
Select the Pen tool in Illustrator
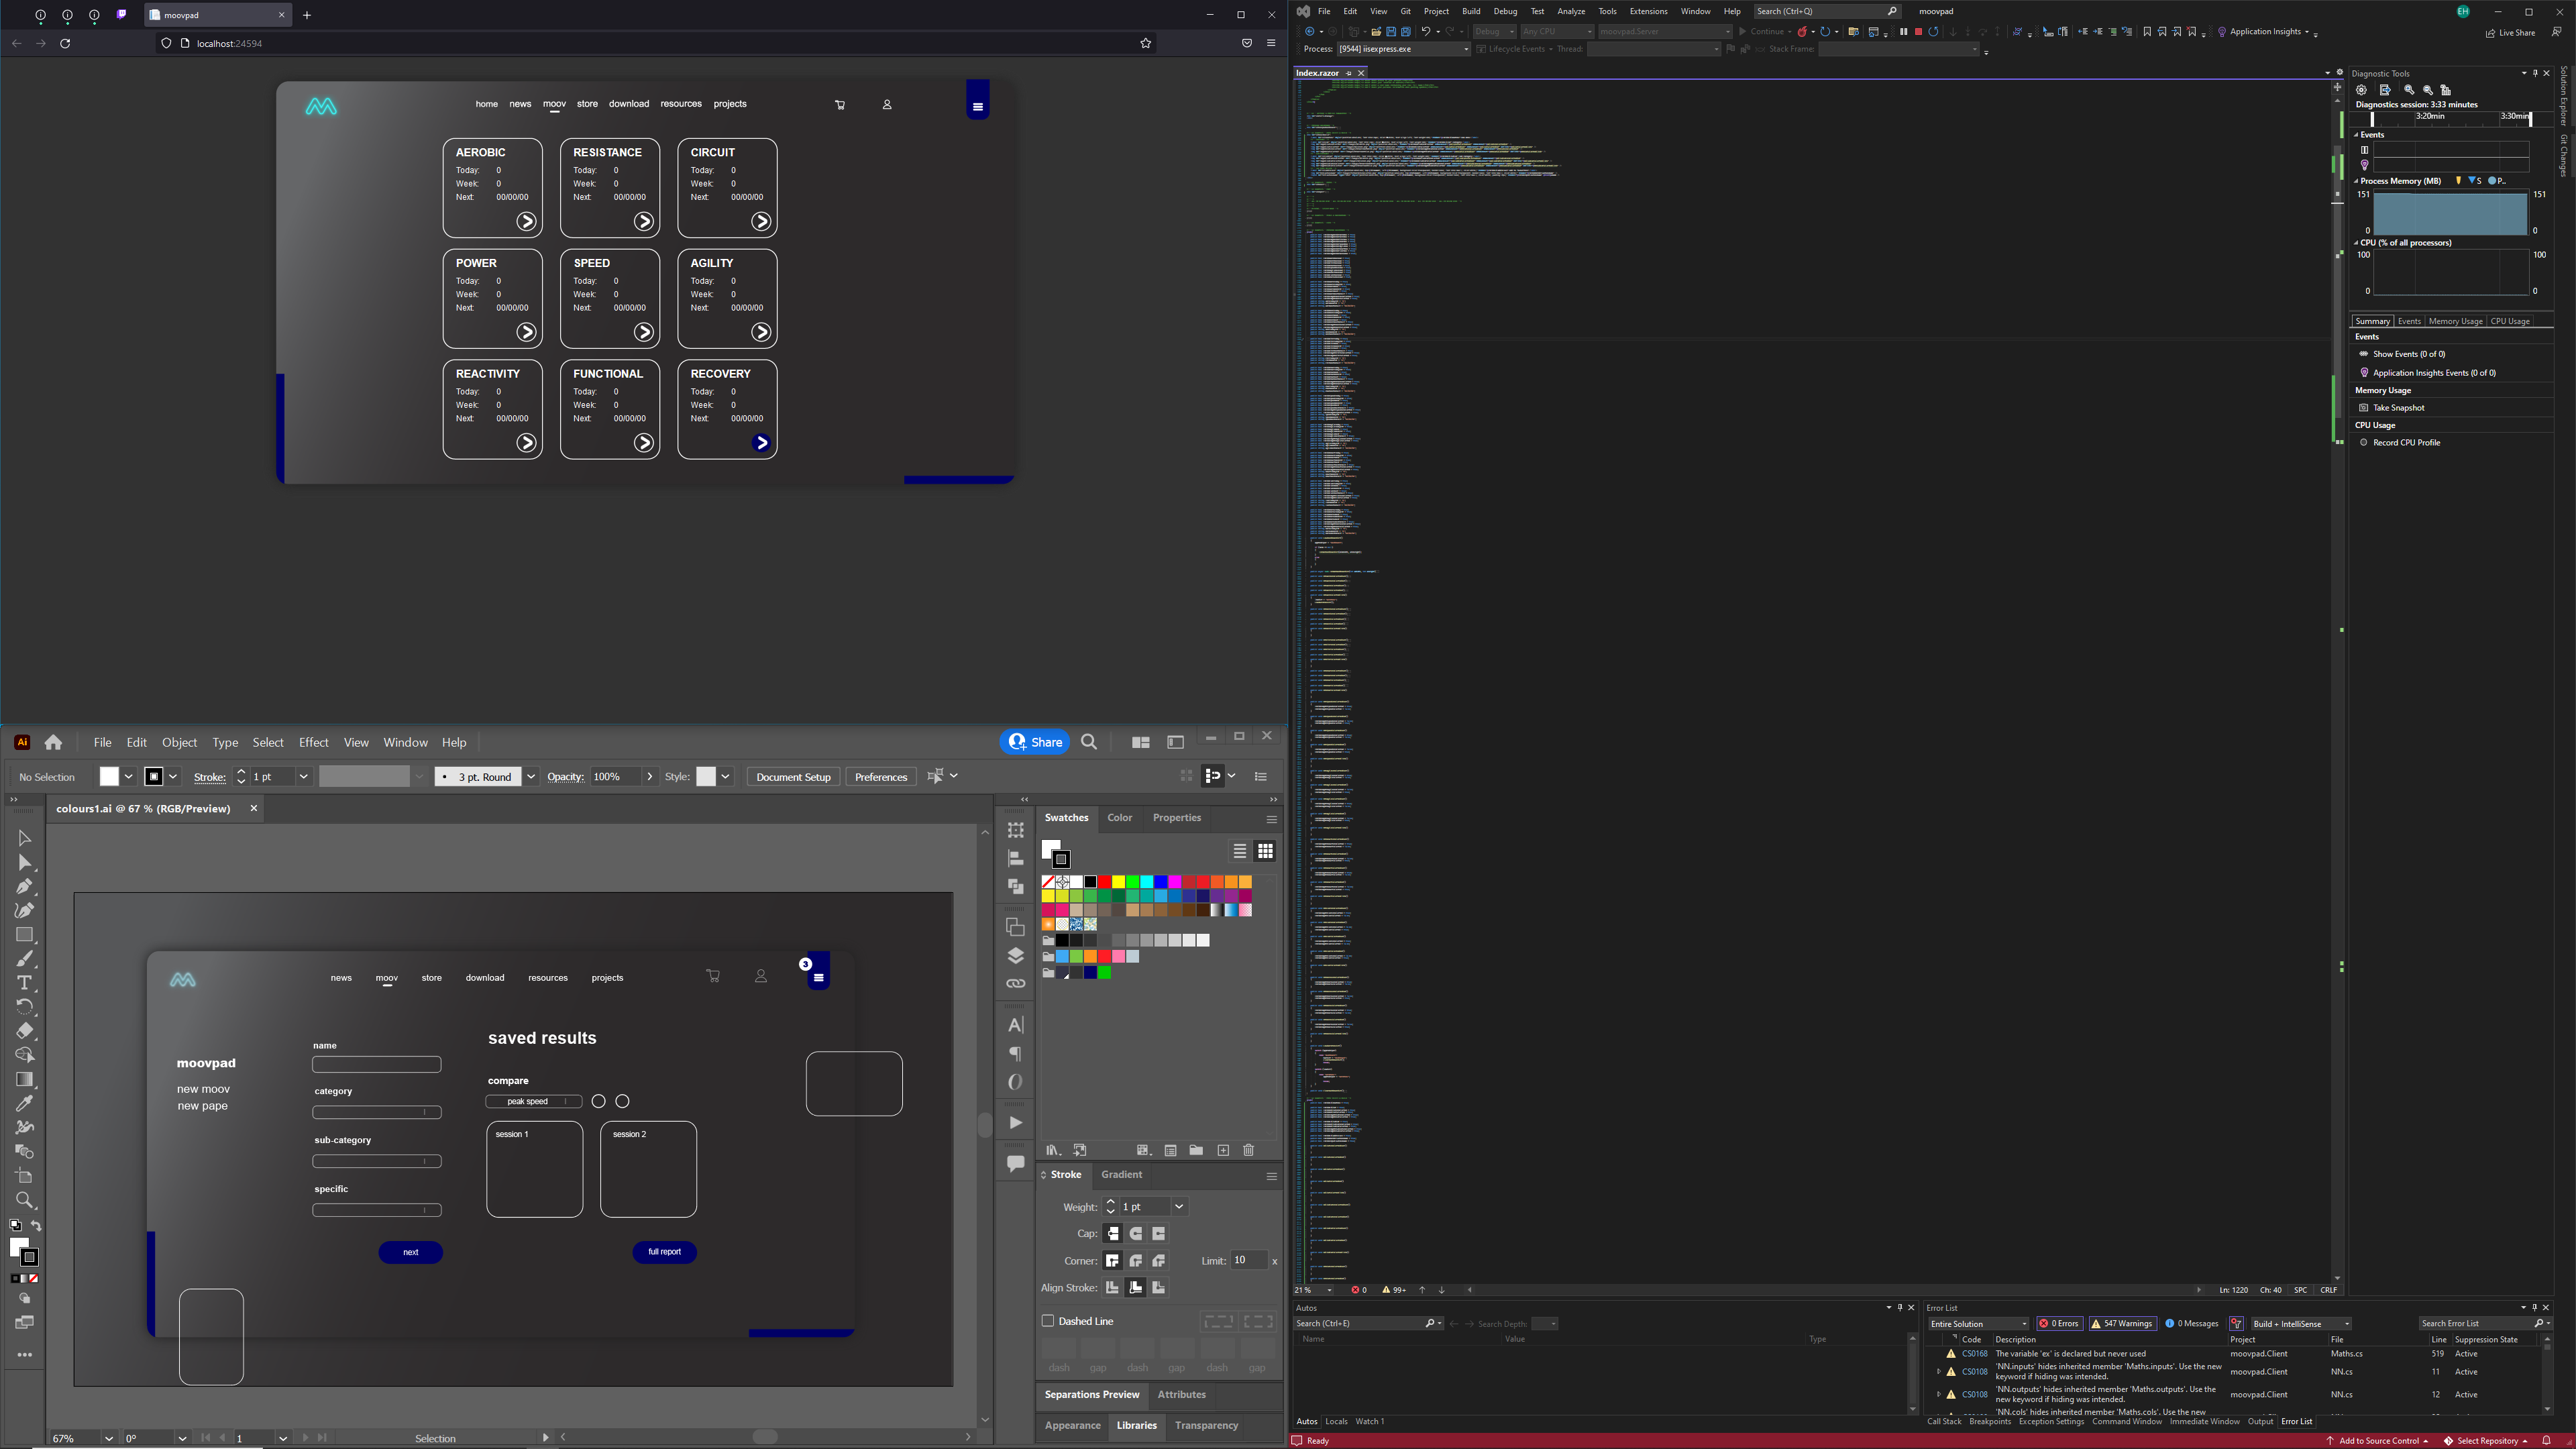(25, 887)
